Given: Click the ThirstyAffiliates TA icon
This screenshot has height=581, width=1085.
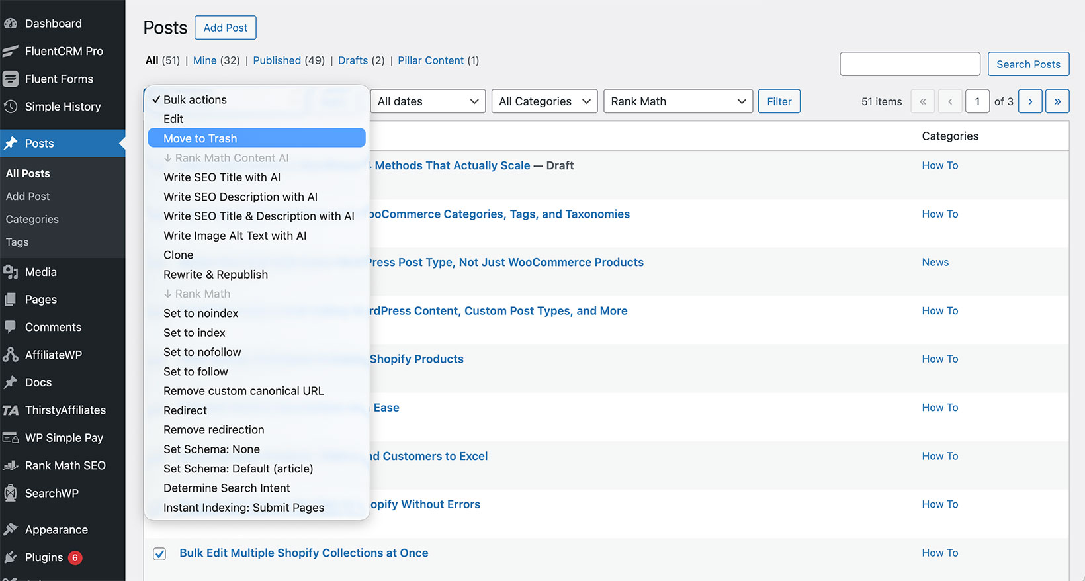Looking at the screenshot, I should (x=11, y=410).
